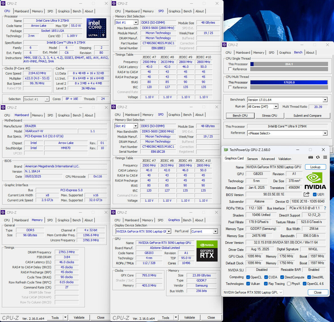Click the Bench CPU button

coord(240,116)
